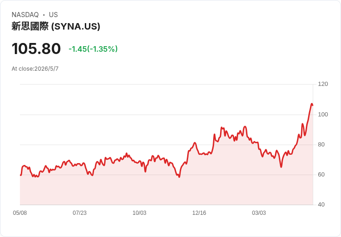Click the -1.45(-1.35%) price change text
The width and height of the screenshot is (341, 237).
point(93,49)
